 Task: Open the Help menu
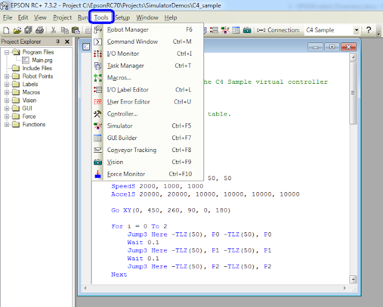tap(171, 17)
